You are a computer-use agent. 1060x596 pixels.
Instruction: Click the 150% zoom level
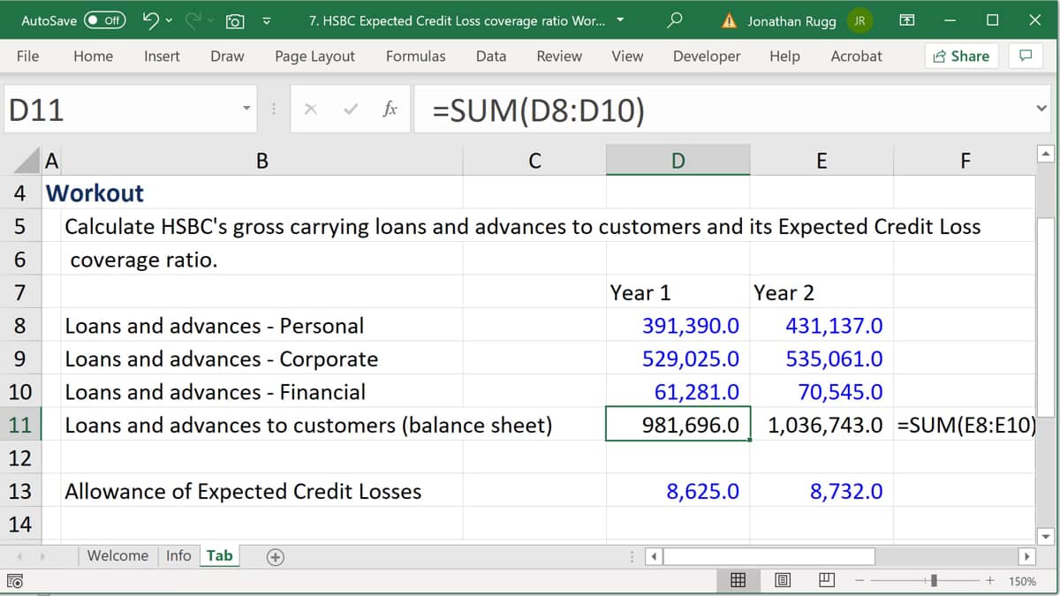(x=1023, y=581)
